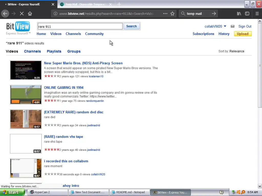The width and height of the screenshot is (262, 196).
Task: Rate random vhs tape video using stars
Action: [52, 150]
